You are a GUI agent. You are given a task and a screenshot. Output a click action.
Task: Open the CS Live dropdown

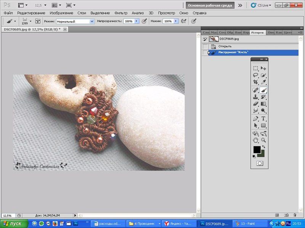(x=261, y=5)
